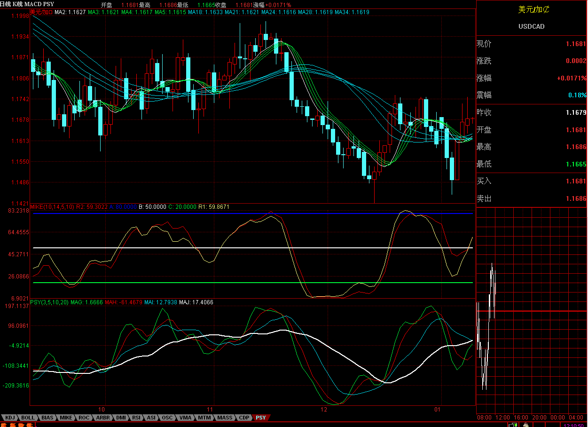Viewport: 588px width, 427px height.
Task: Select the BIAS indicator tab
Action: pos(47,418)
